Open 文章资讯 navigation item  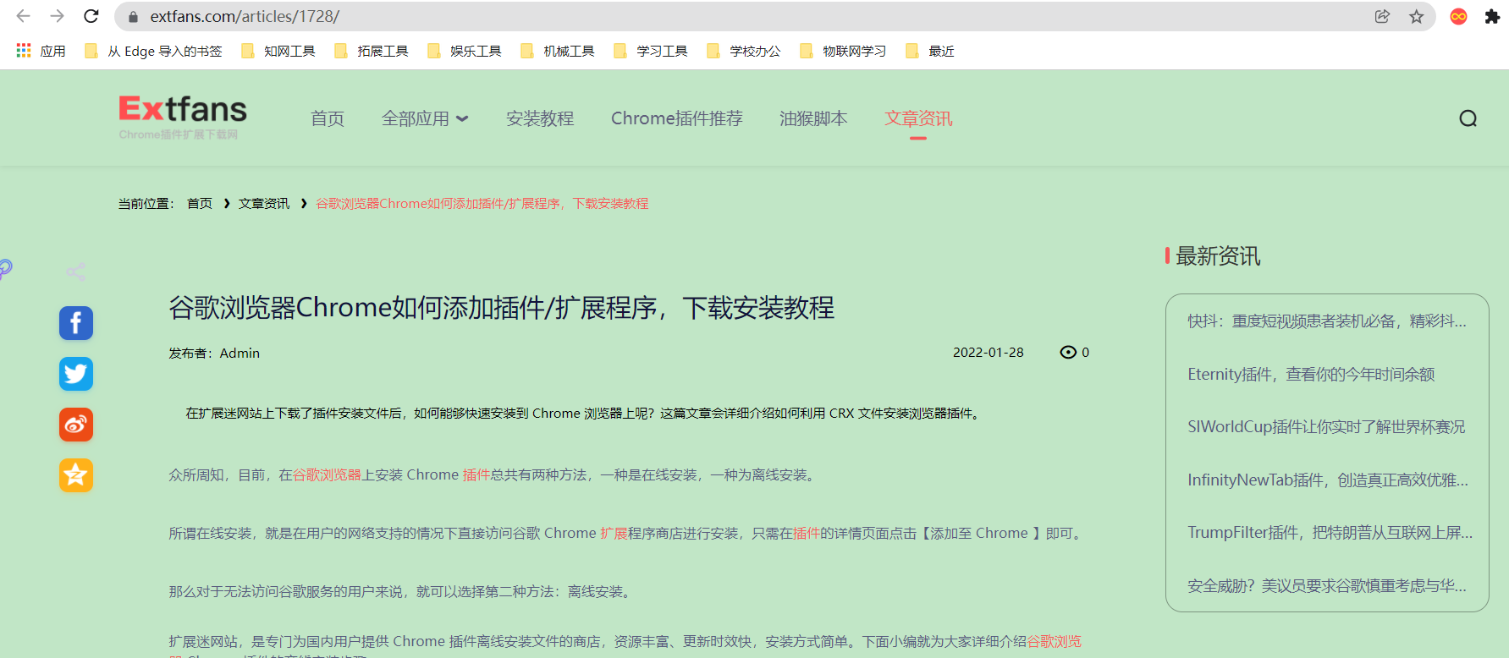click(918, 118)
